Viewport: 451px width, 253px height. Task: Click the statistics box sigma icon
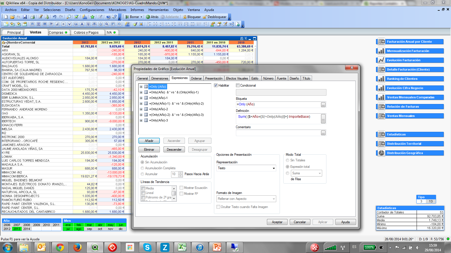(x=39, y=24)
